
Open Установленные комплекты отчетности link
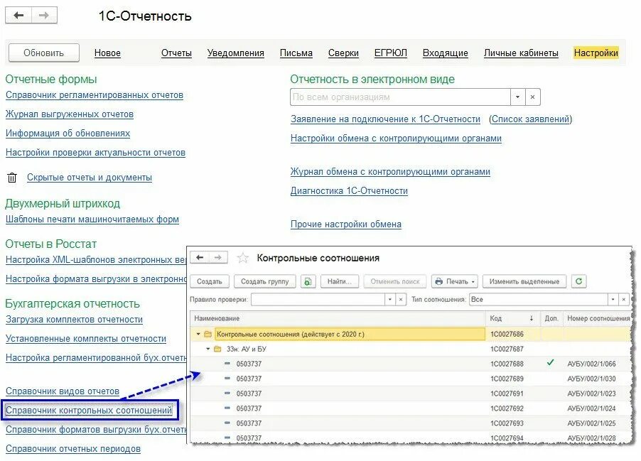[x=86, y=339]
